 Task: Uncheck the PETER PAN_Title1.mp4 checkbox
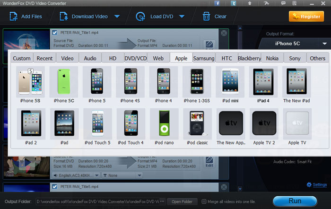55,33
